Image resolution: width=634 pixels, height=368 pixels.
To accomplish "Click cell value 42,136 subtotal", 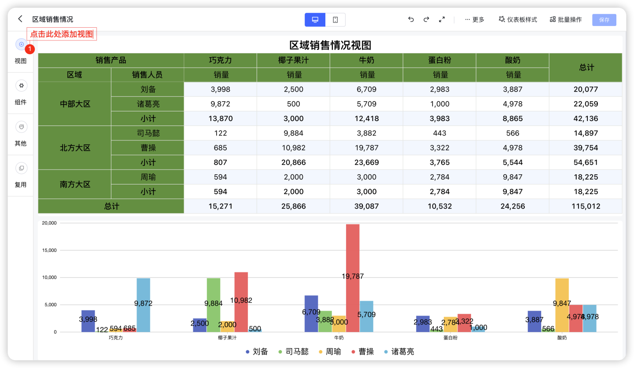I will click(x=586, y=118).
